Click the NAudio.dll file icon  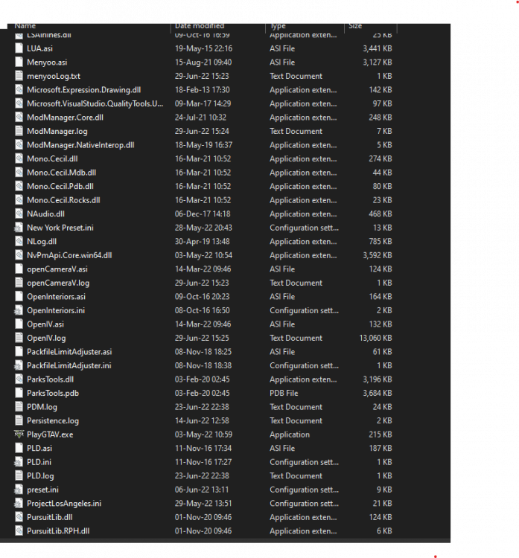tap(19, 214)
